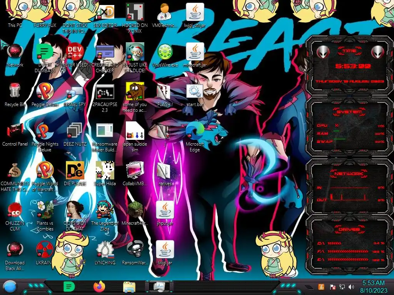Click the DRIVES widget header
Viewport: 394px width, 295px height.
(349, 230)
